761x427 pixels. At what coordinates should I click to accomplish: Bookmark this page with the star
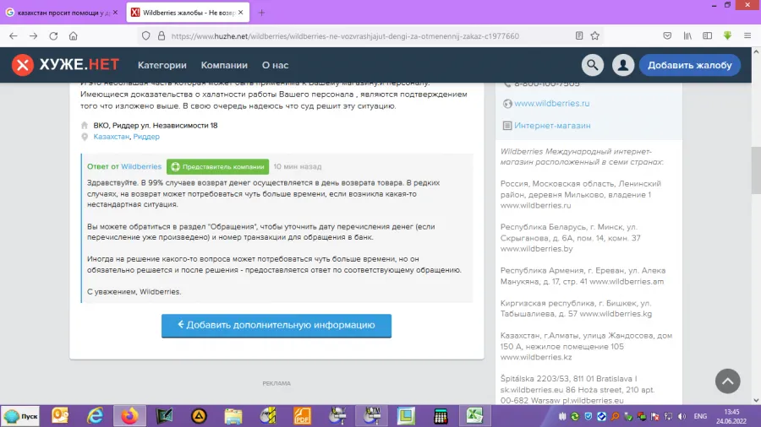pyautogui.click(x=595, y=35)
